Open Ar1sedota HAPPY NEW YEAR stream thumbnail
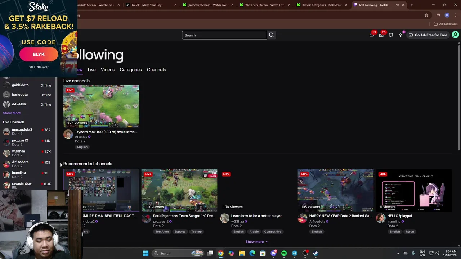This screenshot has height=259, width=461. (336, 190)
